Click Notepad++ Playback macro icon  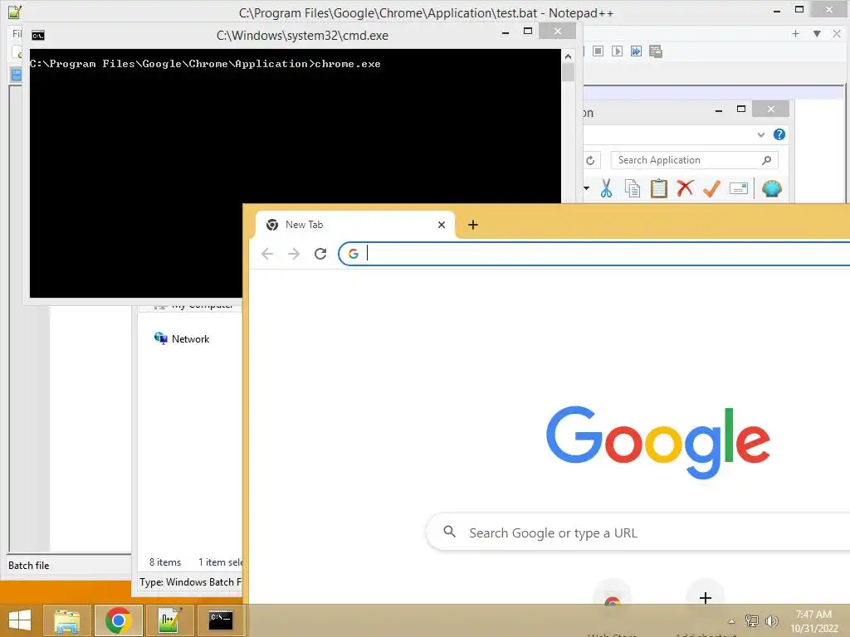617,51
